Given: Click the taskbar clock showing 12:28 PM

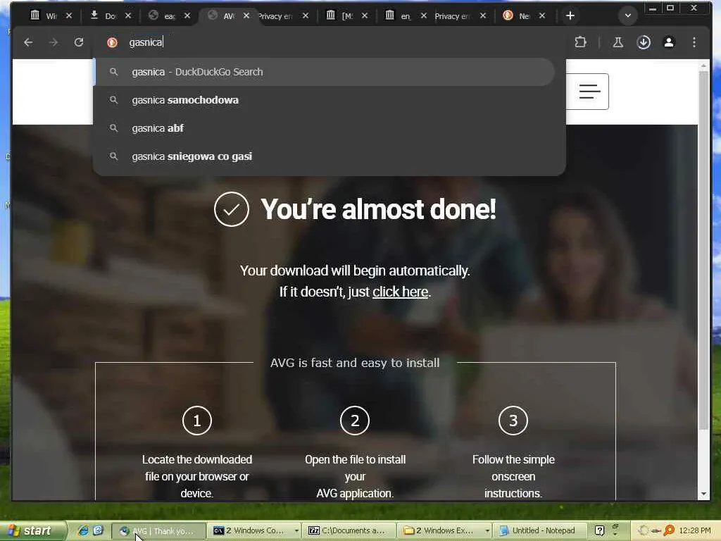Looking at the screenshot, I should (x=694, y=531).
